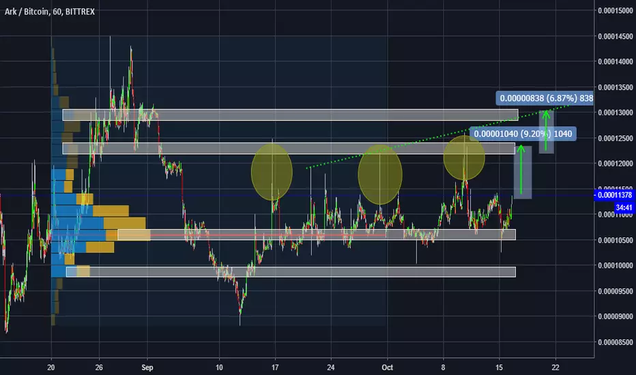Select the 0.00009000 price axis label
This screenshot has height=375, width=636.
(616, 316)
